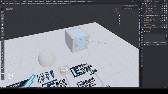Select the Bevel tool
The image size is (168, 94).
click(2, 44)
